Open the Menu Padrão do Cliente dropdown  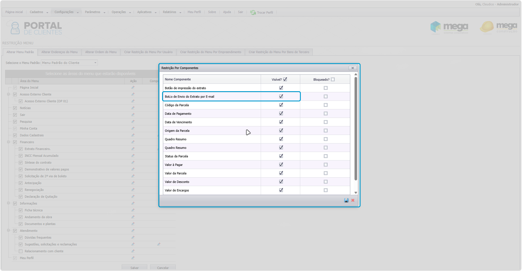click(69, 63)
